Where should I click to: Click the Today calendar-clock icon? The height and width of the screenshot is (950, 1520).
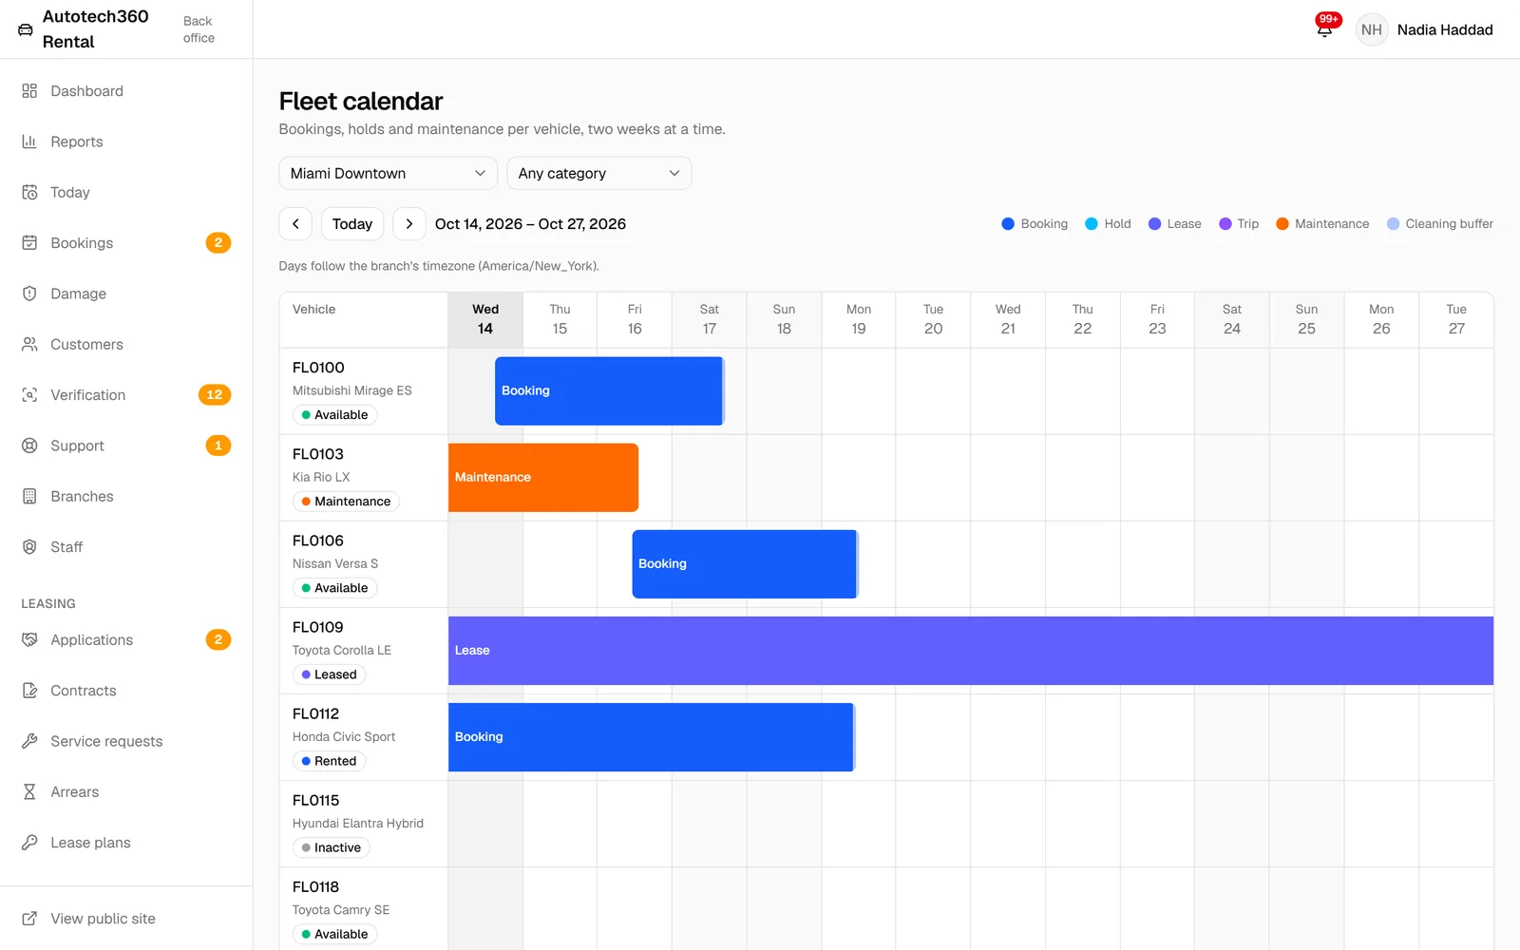(x=29, y=192)
